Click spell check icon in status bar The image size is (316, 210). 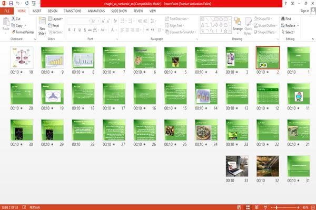click(x=24, y=207)
